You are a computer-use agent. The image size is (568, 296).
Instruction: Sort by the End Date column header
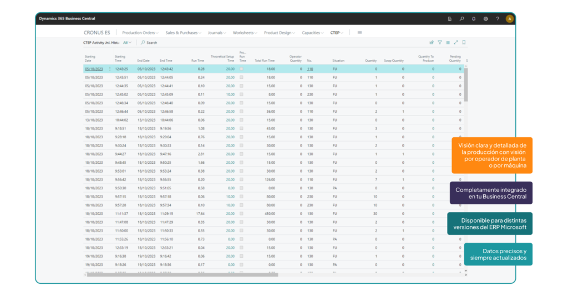pos(144,61)
